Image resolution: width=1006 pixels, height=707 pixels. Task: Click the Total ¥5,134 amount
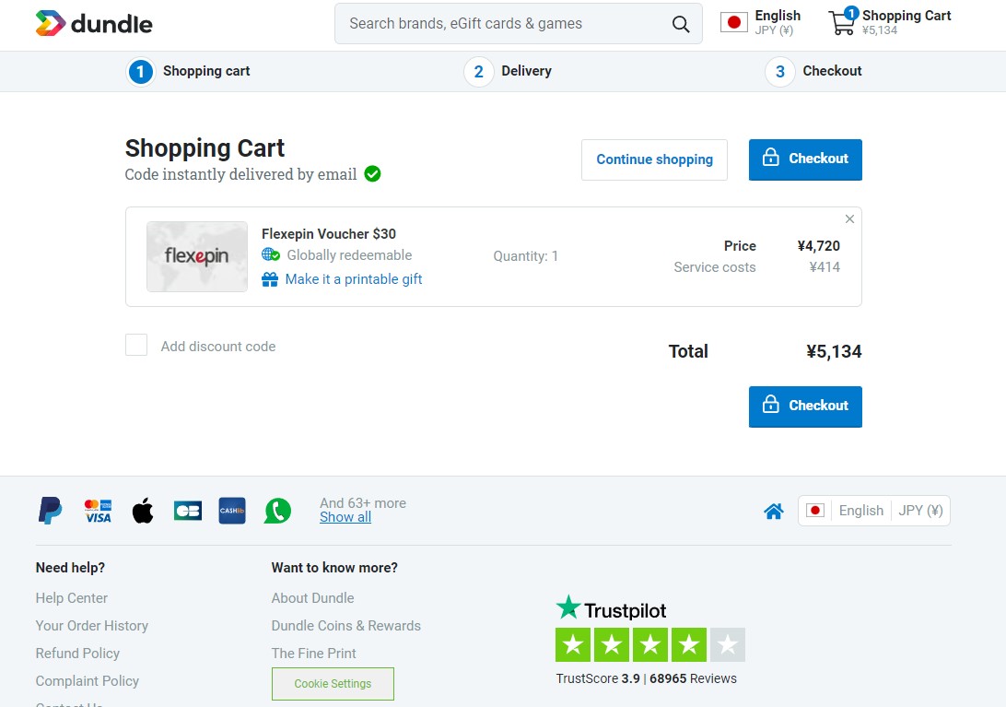pos(834,351)
